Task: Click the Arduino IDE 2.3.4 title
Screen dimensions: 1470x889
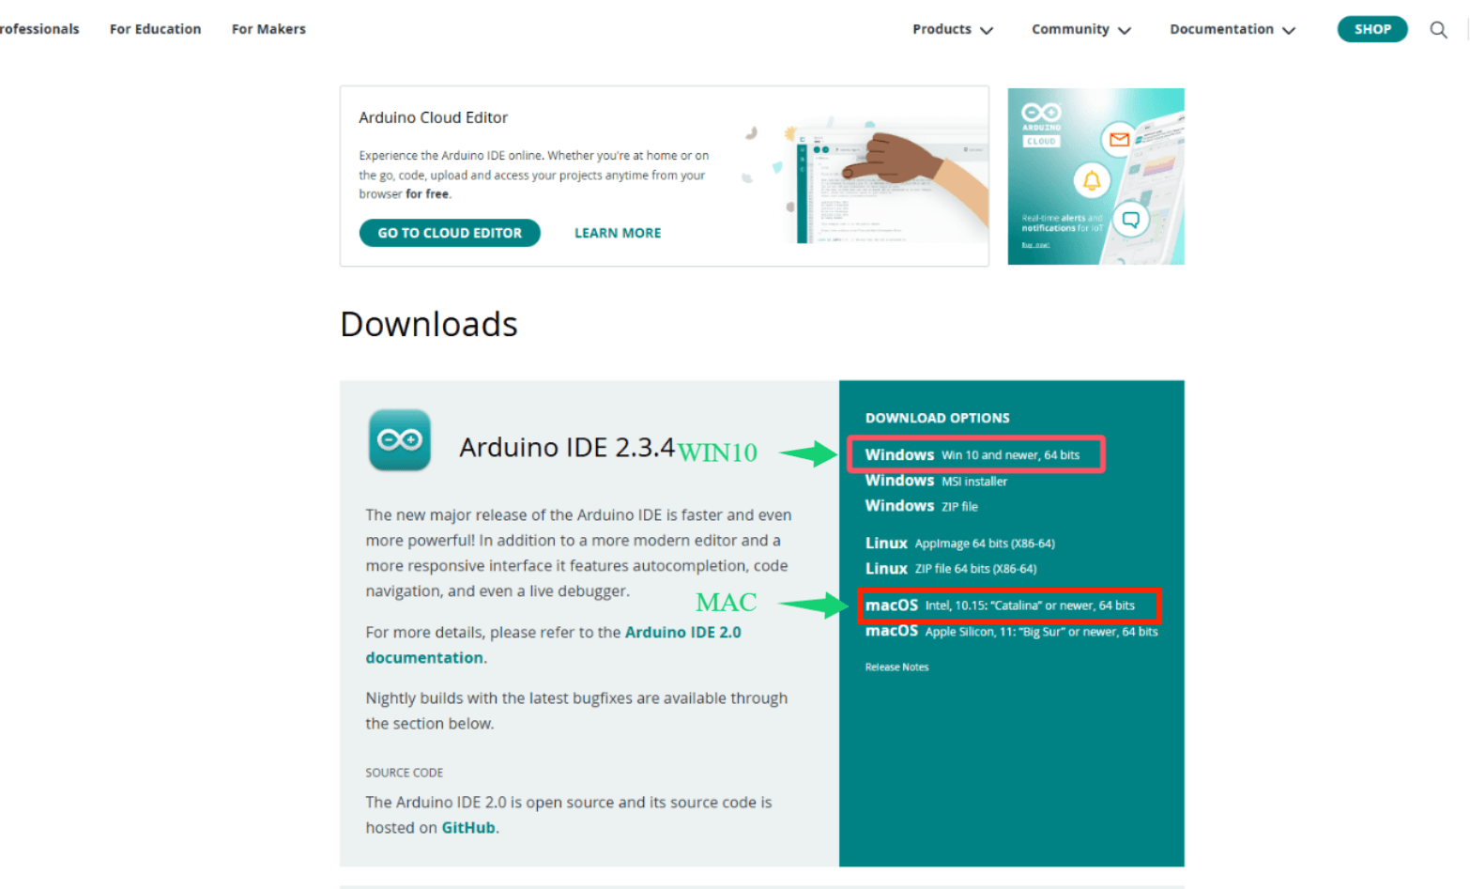Action: point(567,448)
